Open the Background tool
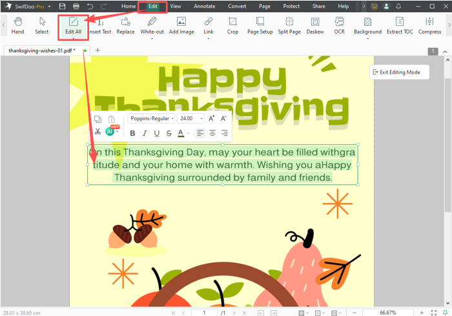The height and width of the screenshot is (316, 452). pos(367,26)
